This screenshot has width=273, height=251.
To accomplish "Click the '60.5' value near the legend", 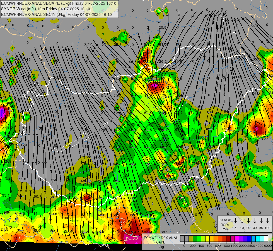I will [x=165, y=232].
